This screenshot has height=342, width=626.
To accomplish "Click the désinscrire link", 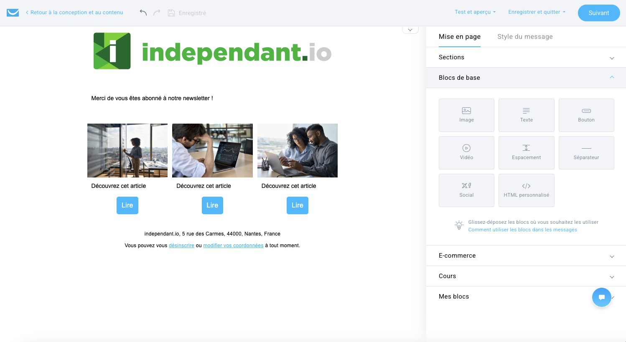I will coord(181,246).
